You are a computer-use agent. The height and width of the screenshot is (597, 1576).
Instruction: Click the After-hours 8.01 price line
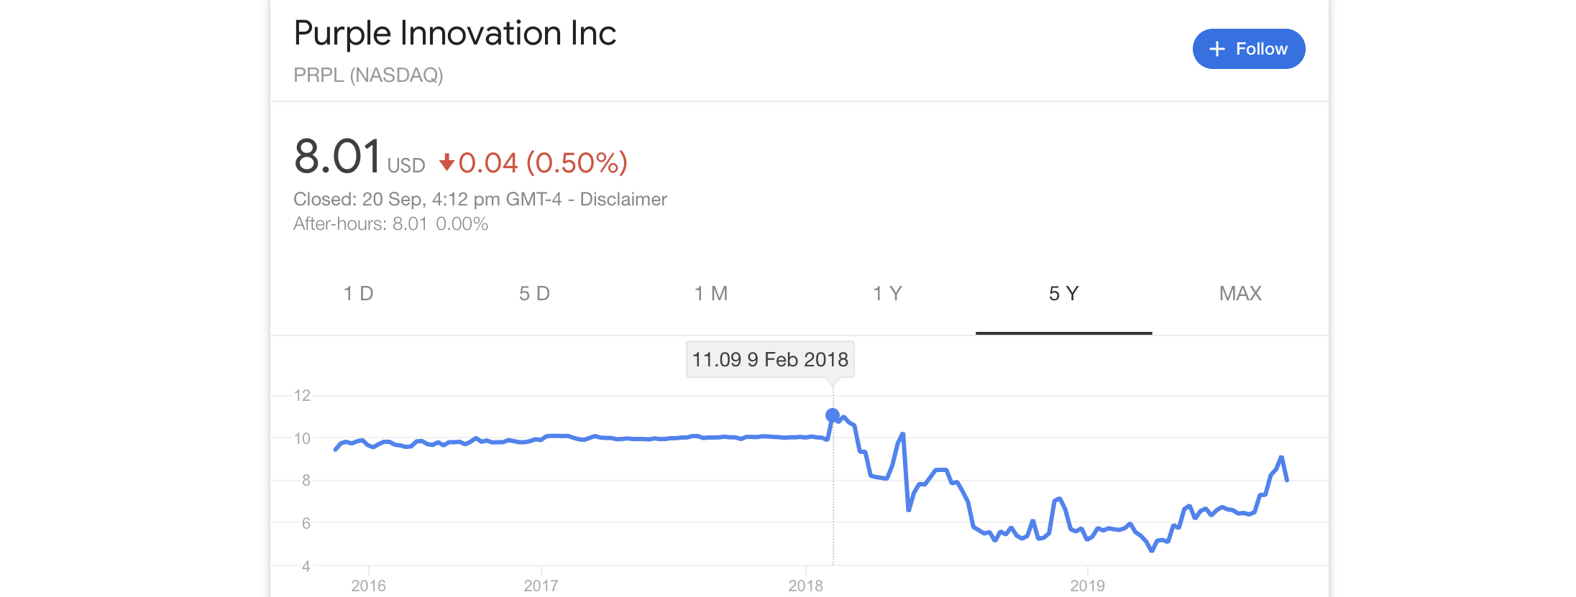390,223
